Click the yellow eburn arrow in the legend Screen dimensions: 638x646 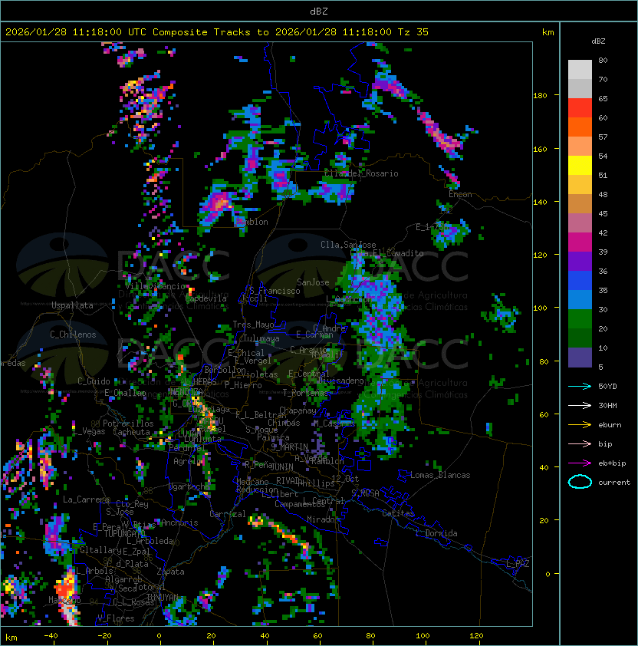(580, 425)
